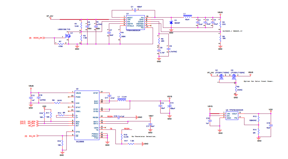This screenshot has width=288, height=159.
Task: Select the C13 10uF capacitor symbol
Action: coord(160,106)
